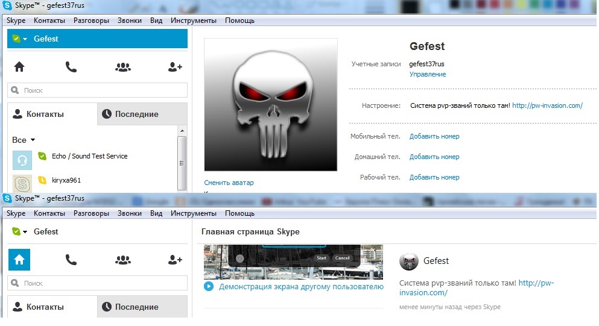Click add contact icon in upper Skype window
This screenshot has height=326, width=599.
(175, 67)
